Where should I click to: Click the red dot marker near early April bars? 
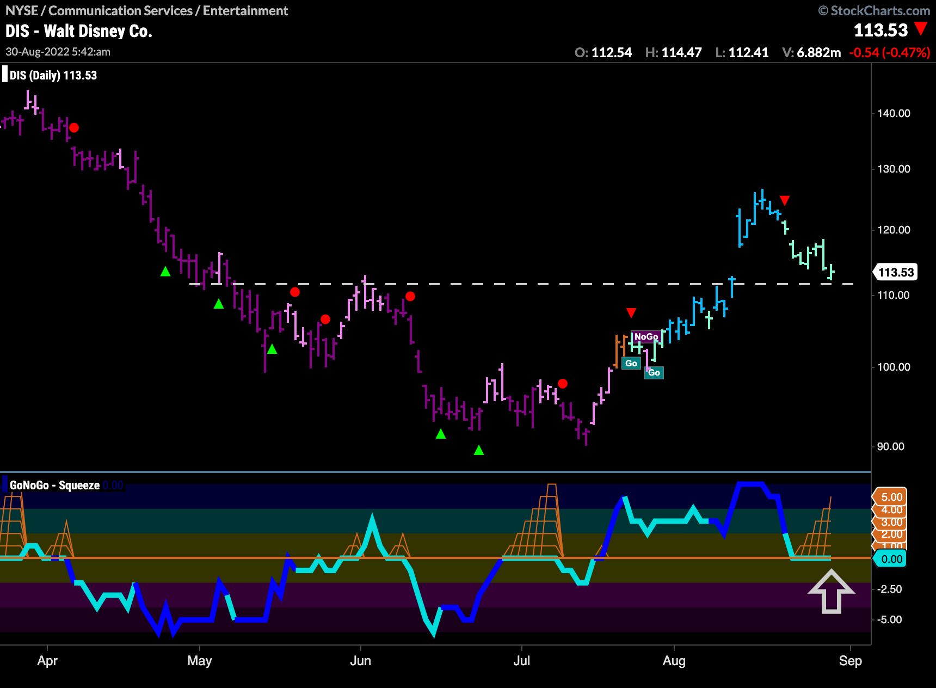(74, 128)
